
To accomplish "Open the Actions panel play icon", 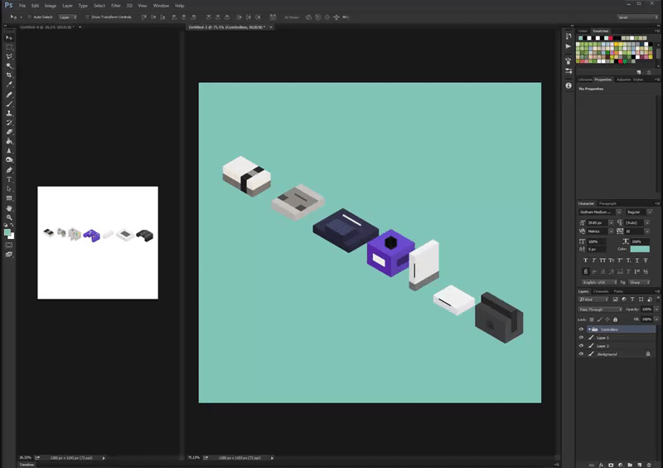I will point(569,46).
